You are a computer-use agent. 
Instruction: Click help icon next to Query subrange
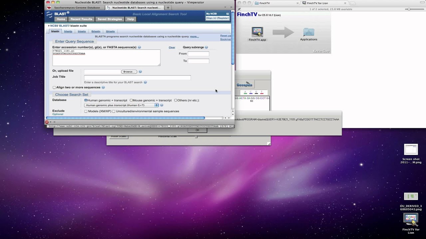click(x=207, y=47)
